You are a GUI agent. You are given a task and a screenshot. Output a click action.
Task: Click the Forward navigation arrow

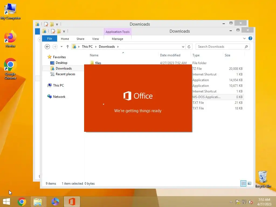55,47
